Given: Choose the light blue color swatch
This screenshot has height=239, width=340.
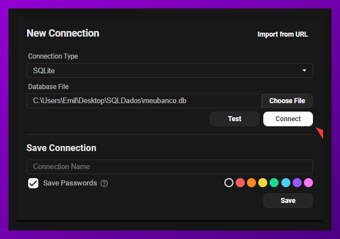Looking at the screenshot, I should click(286, 183).
